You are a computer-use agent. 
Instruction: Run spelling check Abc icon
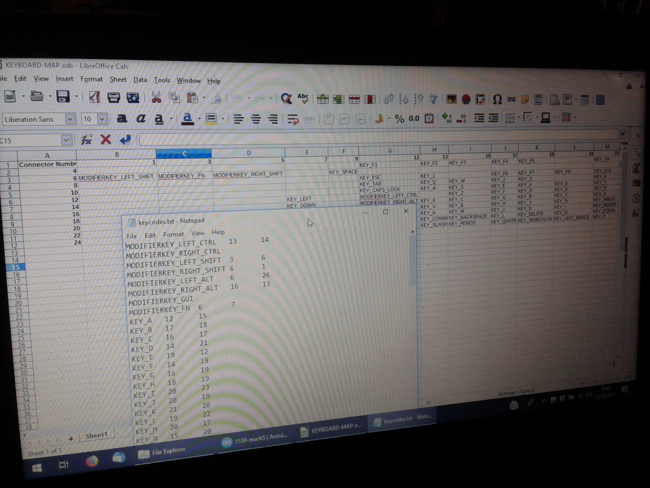[303, 99]
